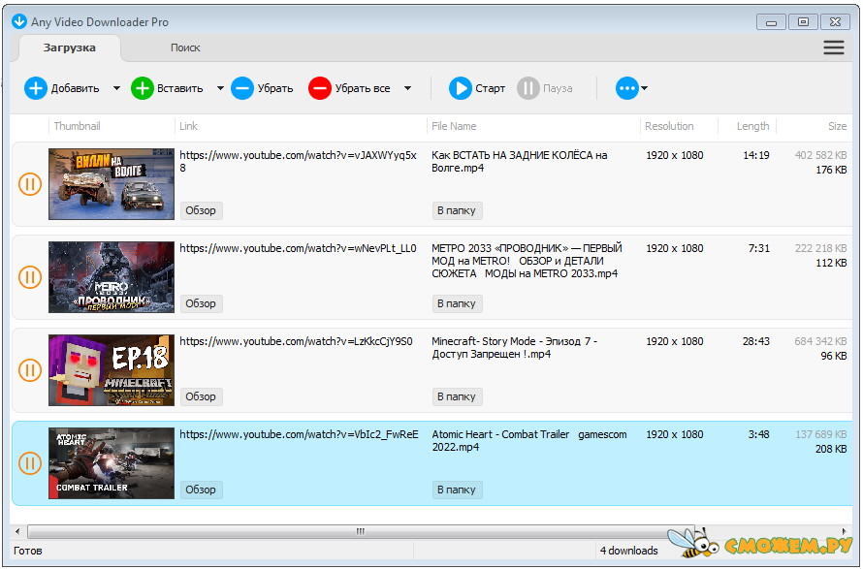
Task: Click the Убрать minus icon
Action: click(242, 88)
